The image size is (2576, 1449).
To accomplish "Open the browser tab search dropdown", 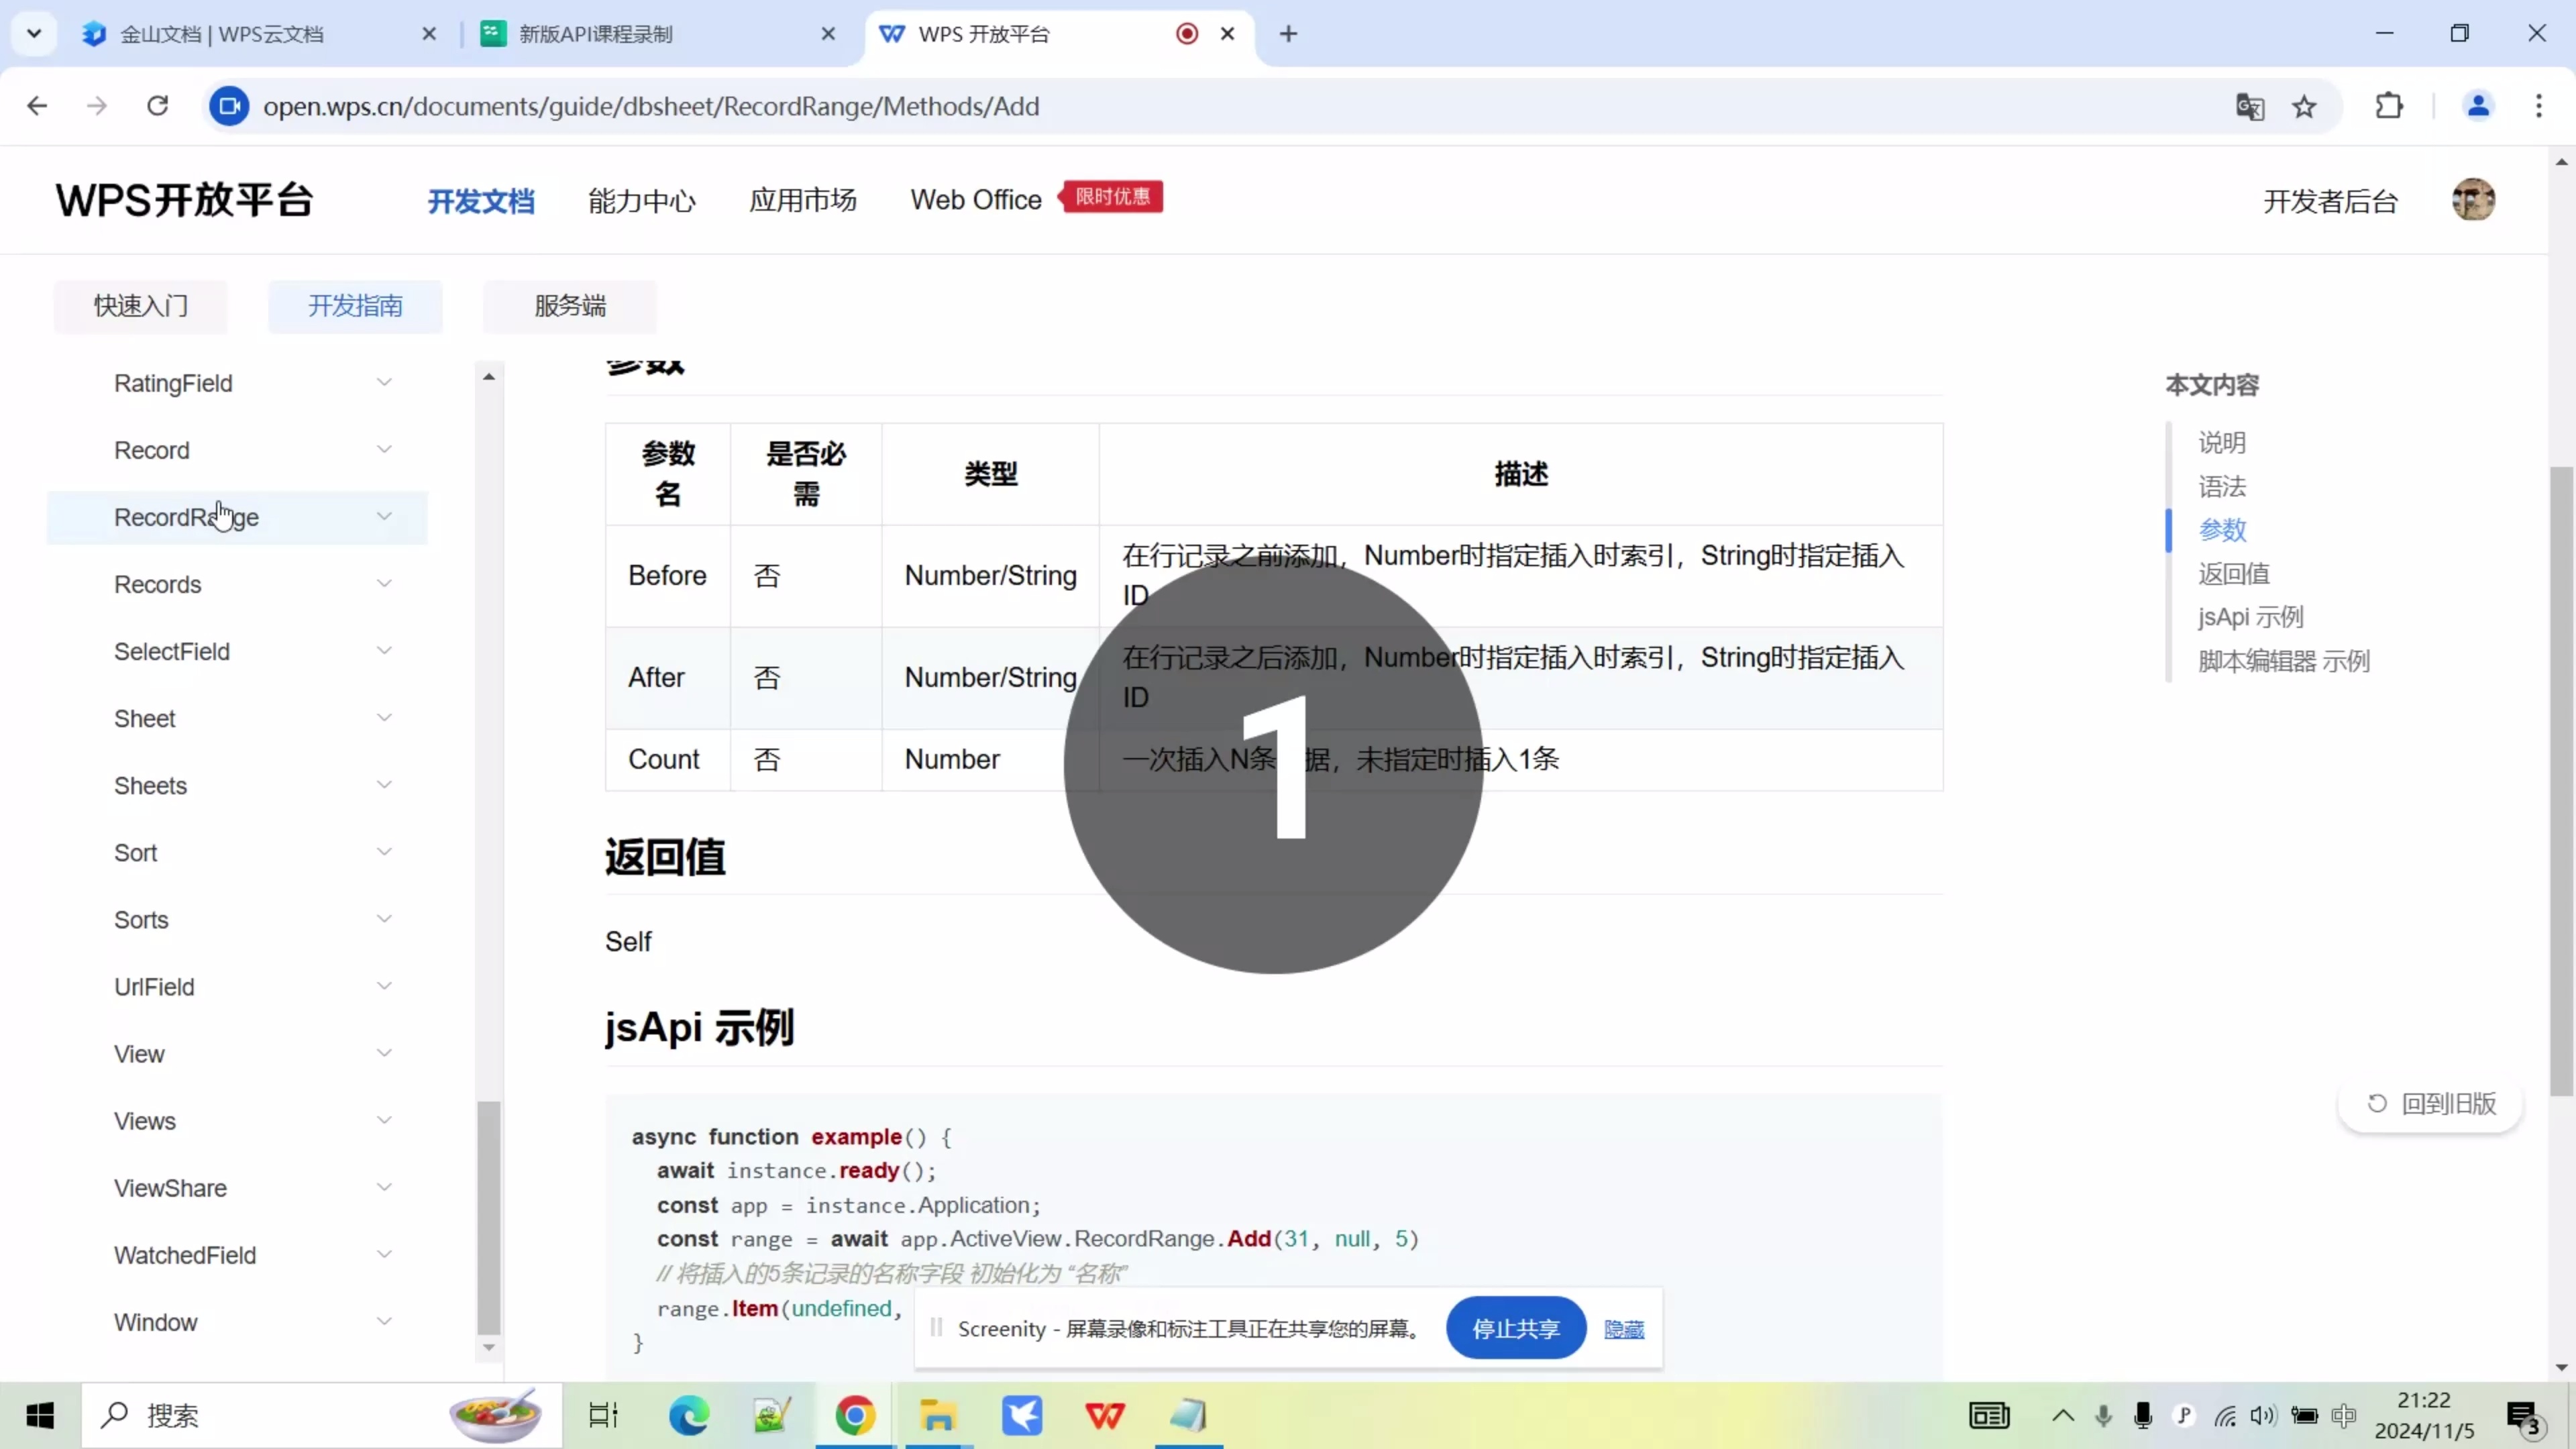I will [33, 33].
